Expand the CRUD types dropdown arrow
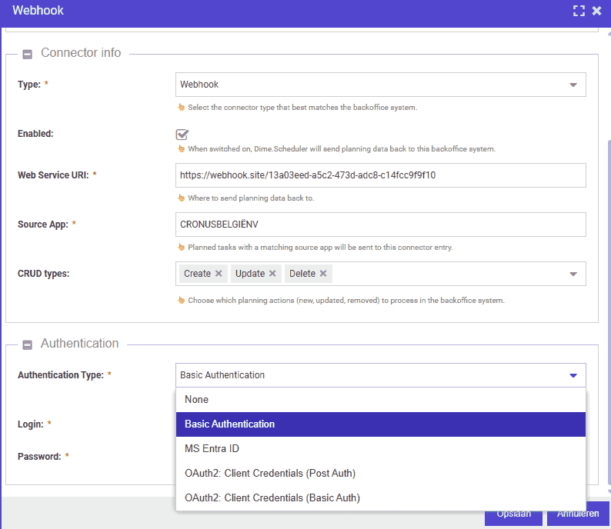This screenshot has height=529, width=611. tap(573, 274)
